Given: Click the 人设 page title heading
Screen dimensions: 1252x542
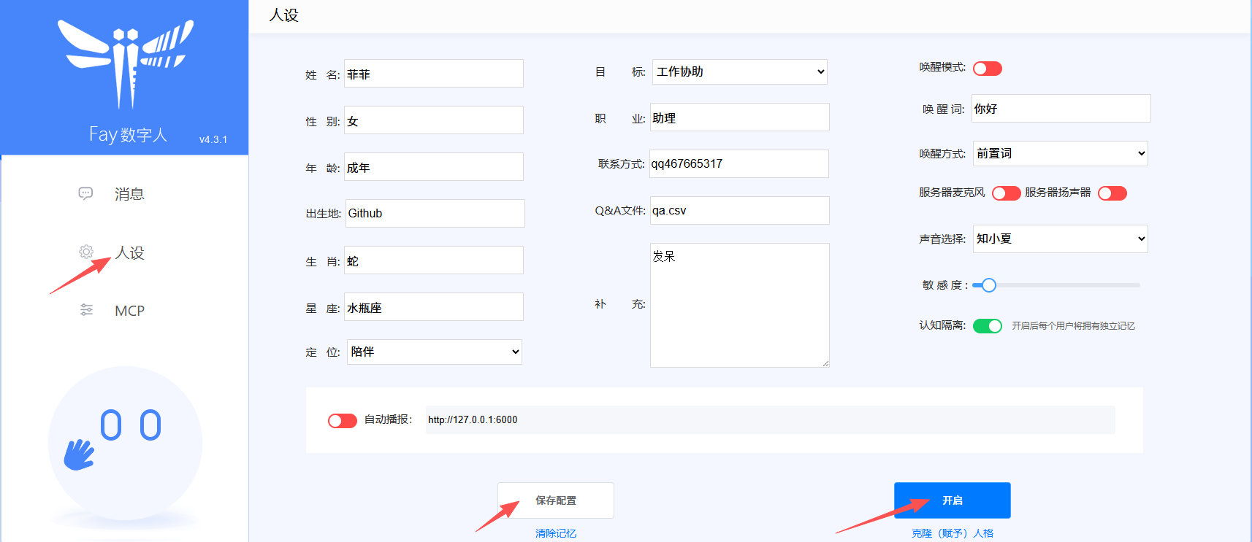Looking at the screenshot, I should [x=284, y=15].
